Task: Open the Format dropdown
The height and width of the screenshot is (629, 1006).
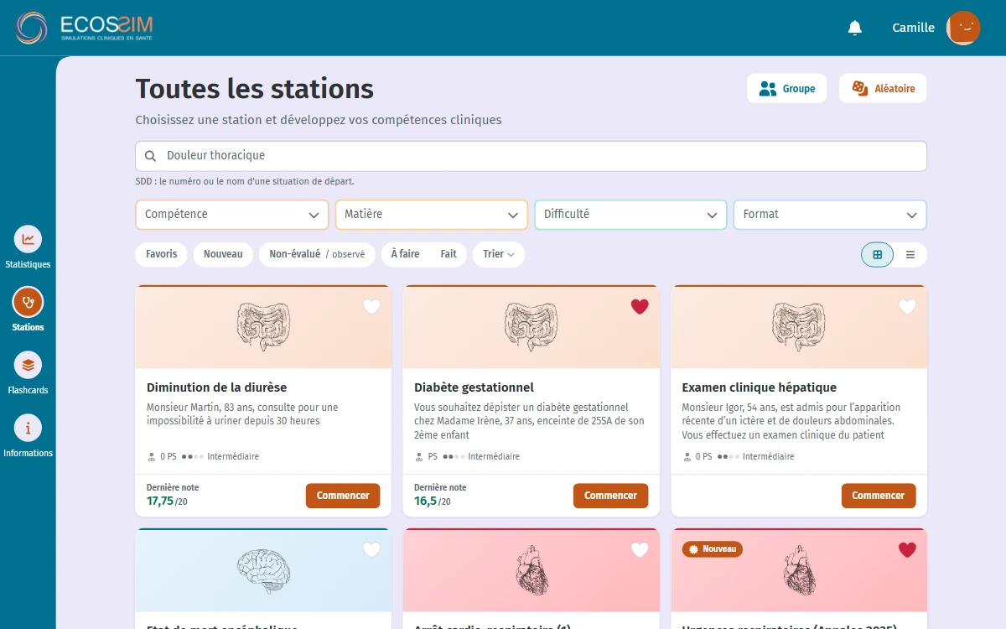Action: click(x=830, y=215)
